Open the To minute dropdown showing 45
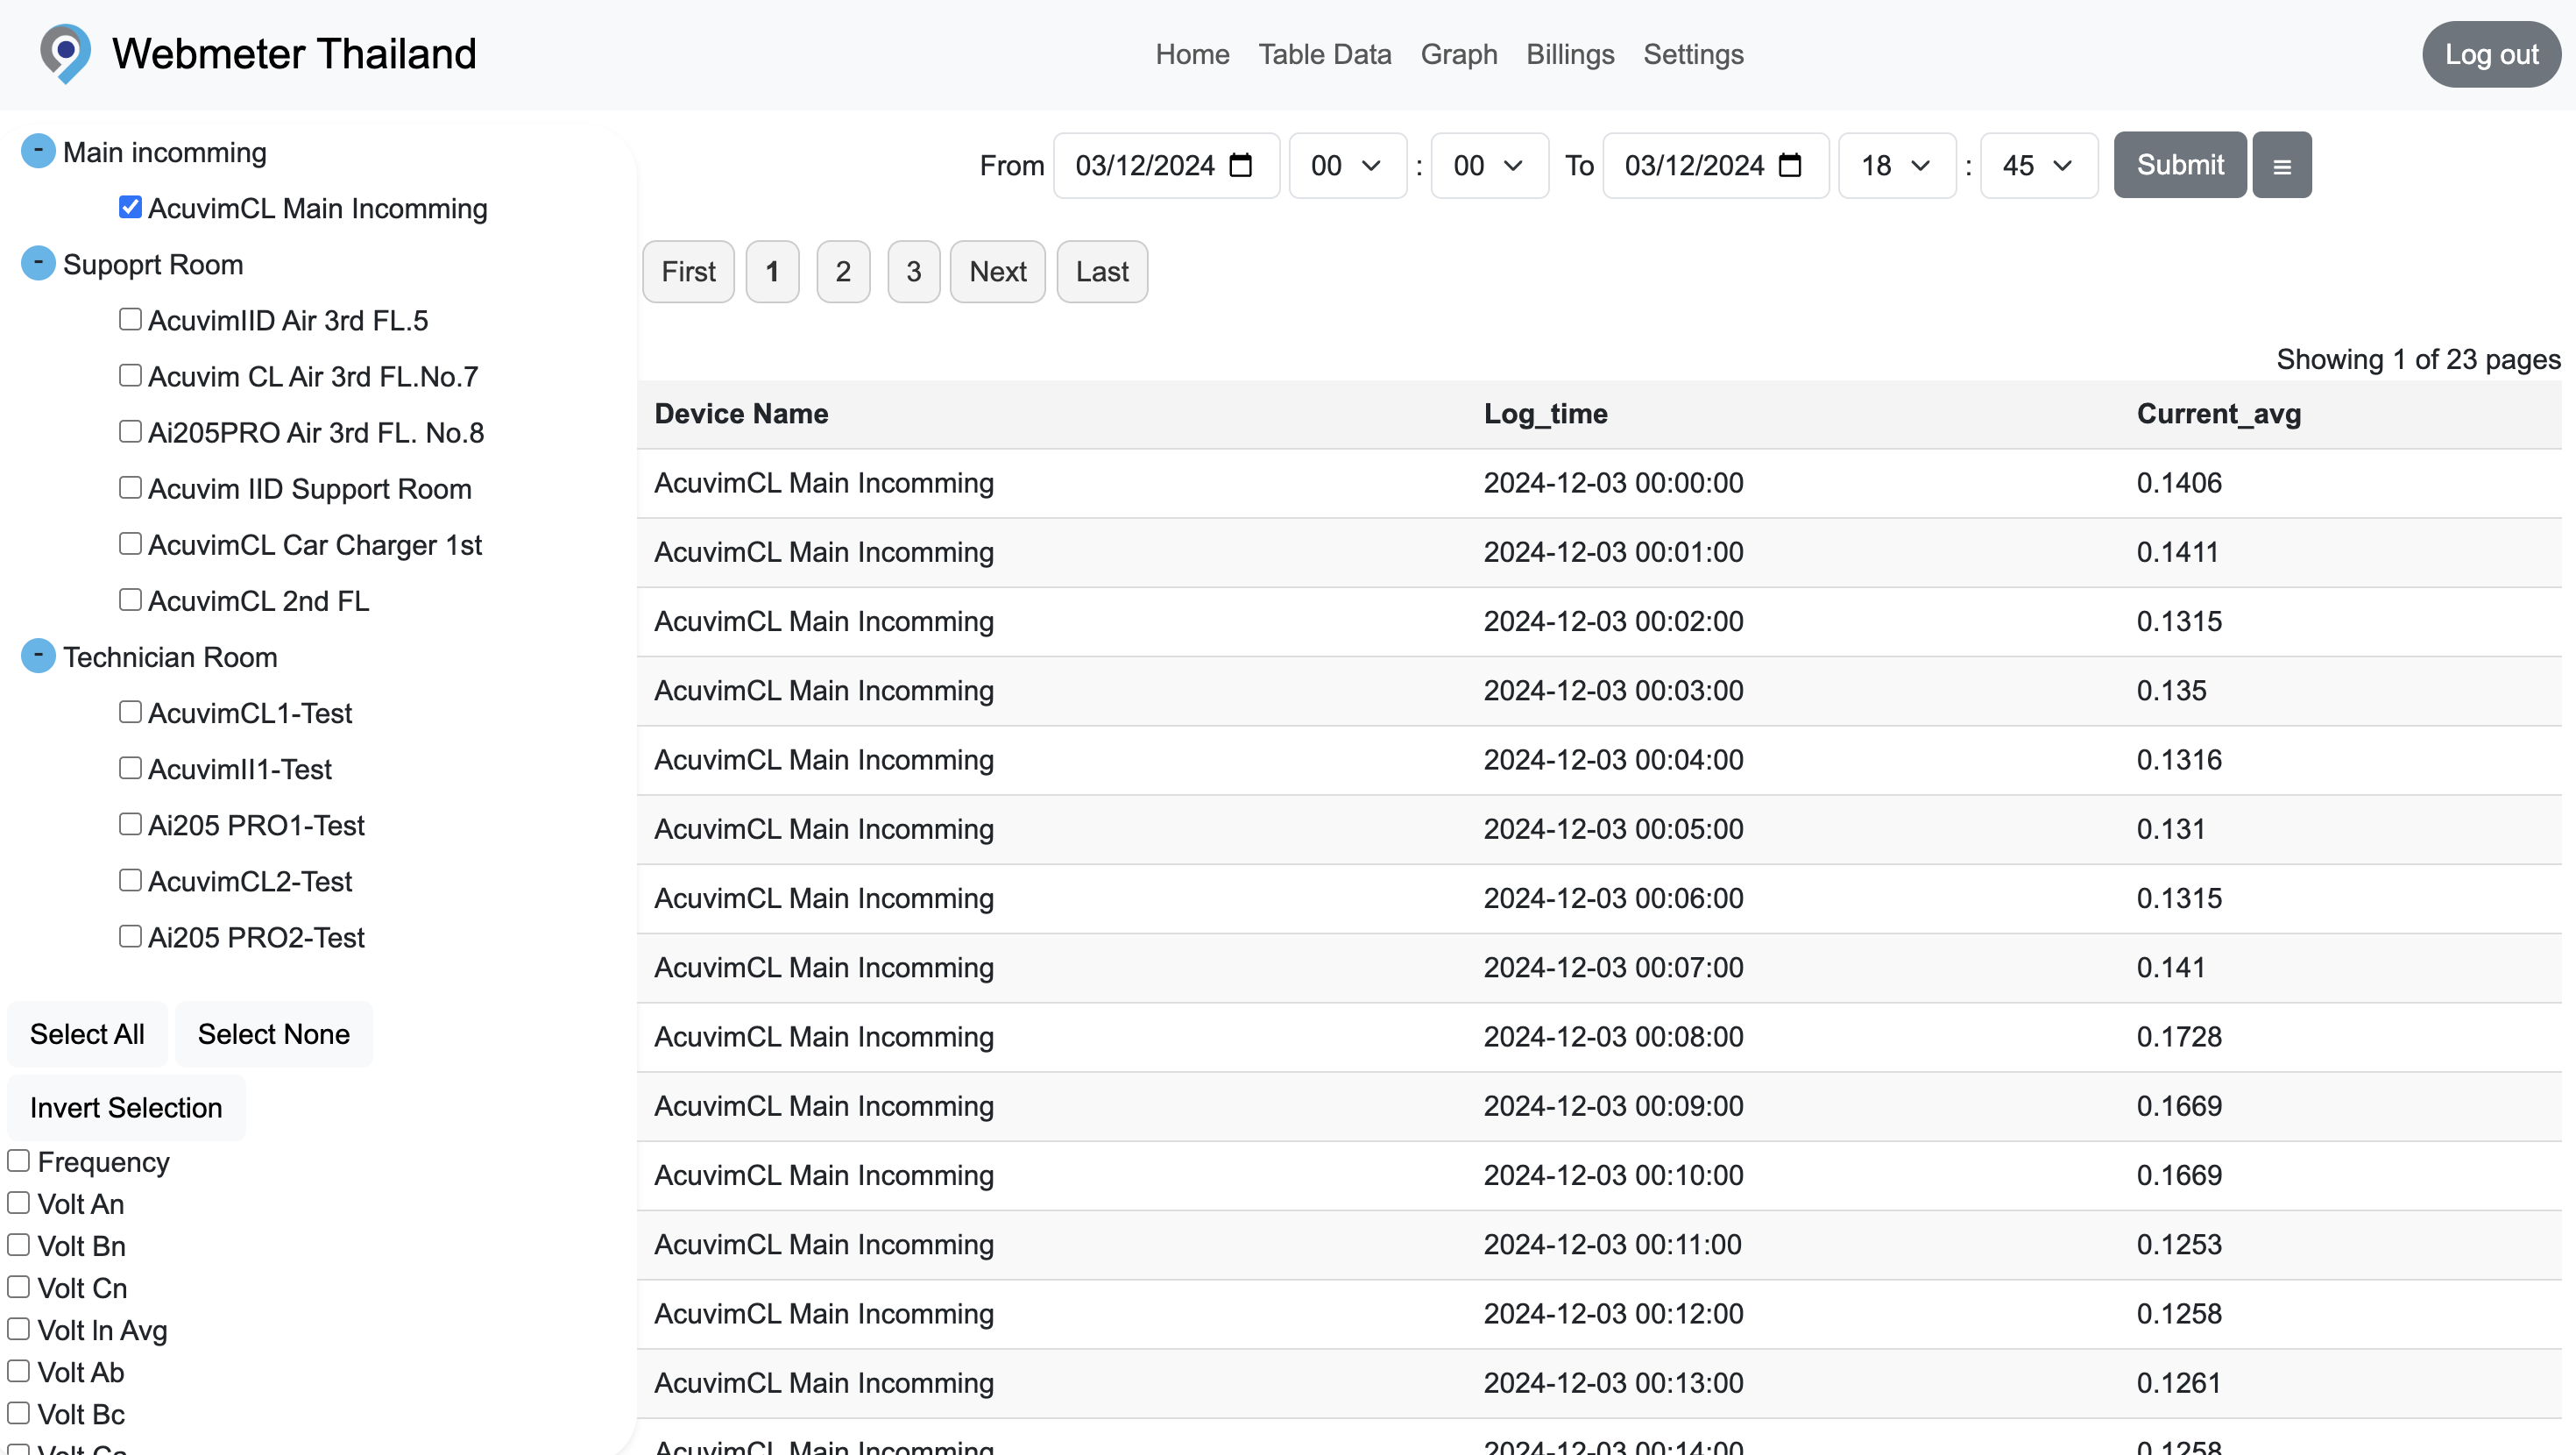The image size is (2576, 1455). pyautogui.click(x=2039, y=165)
